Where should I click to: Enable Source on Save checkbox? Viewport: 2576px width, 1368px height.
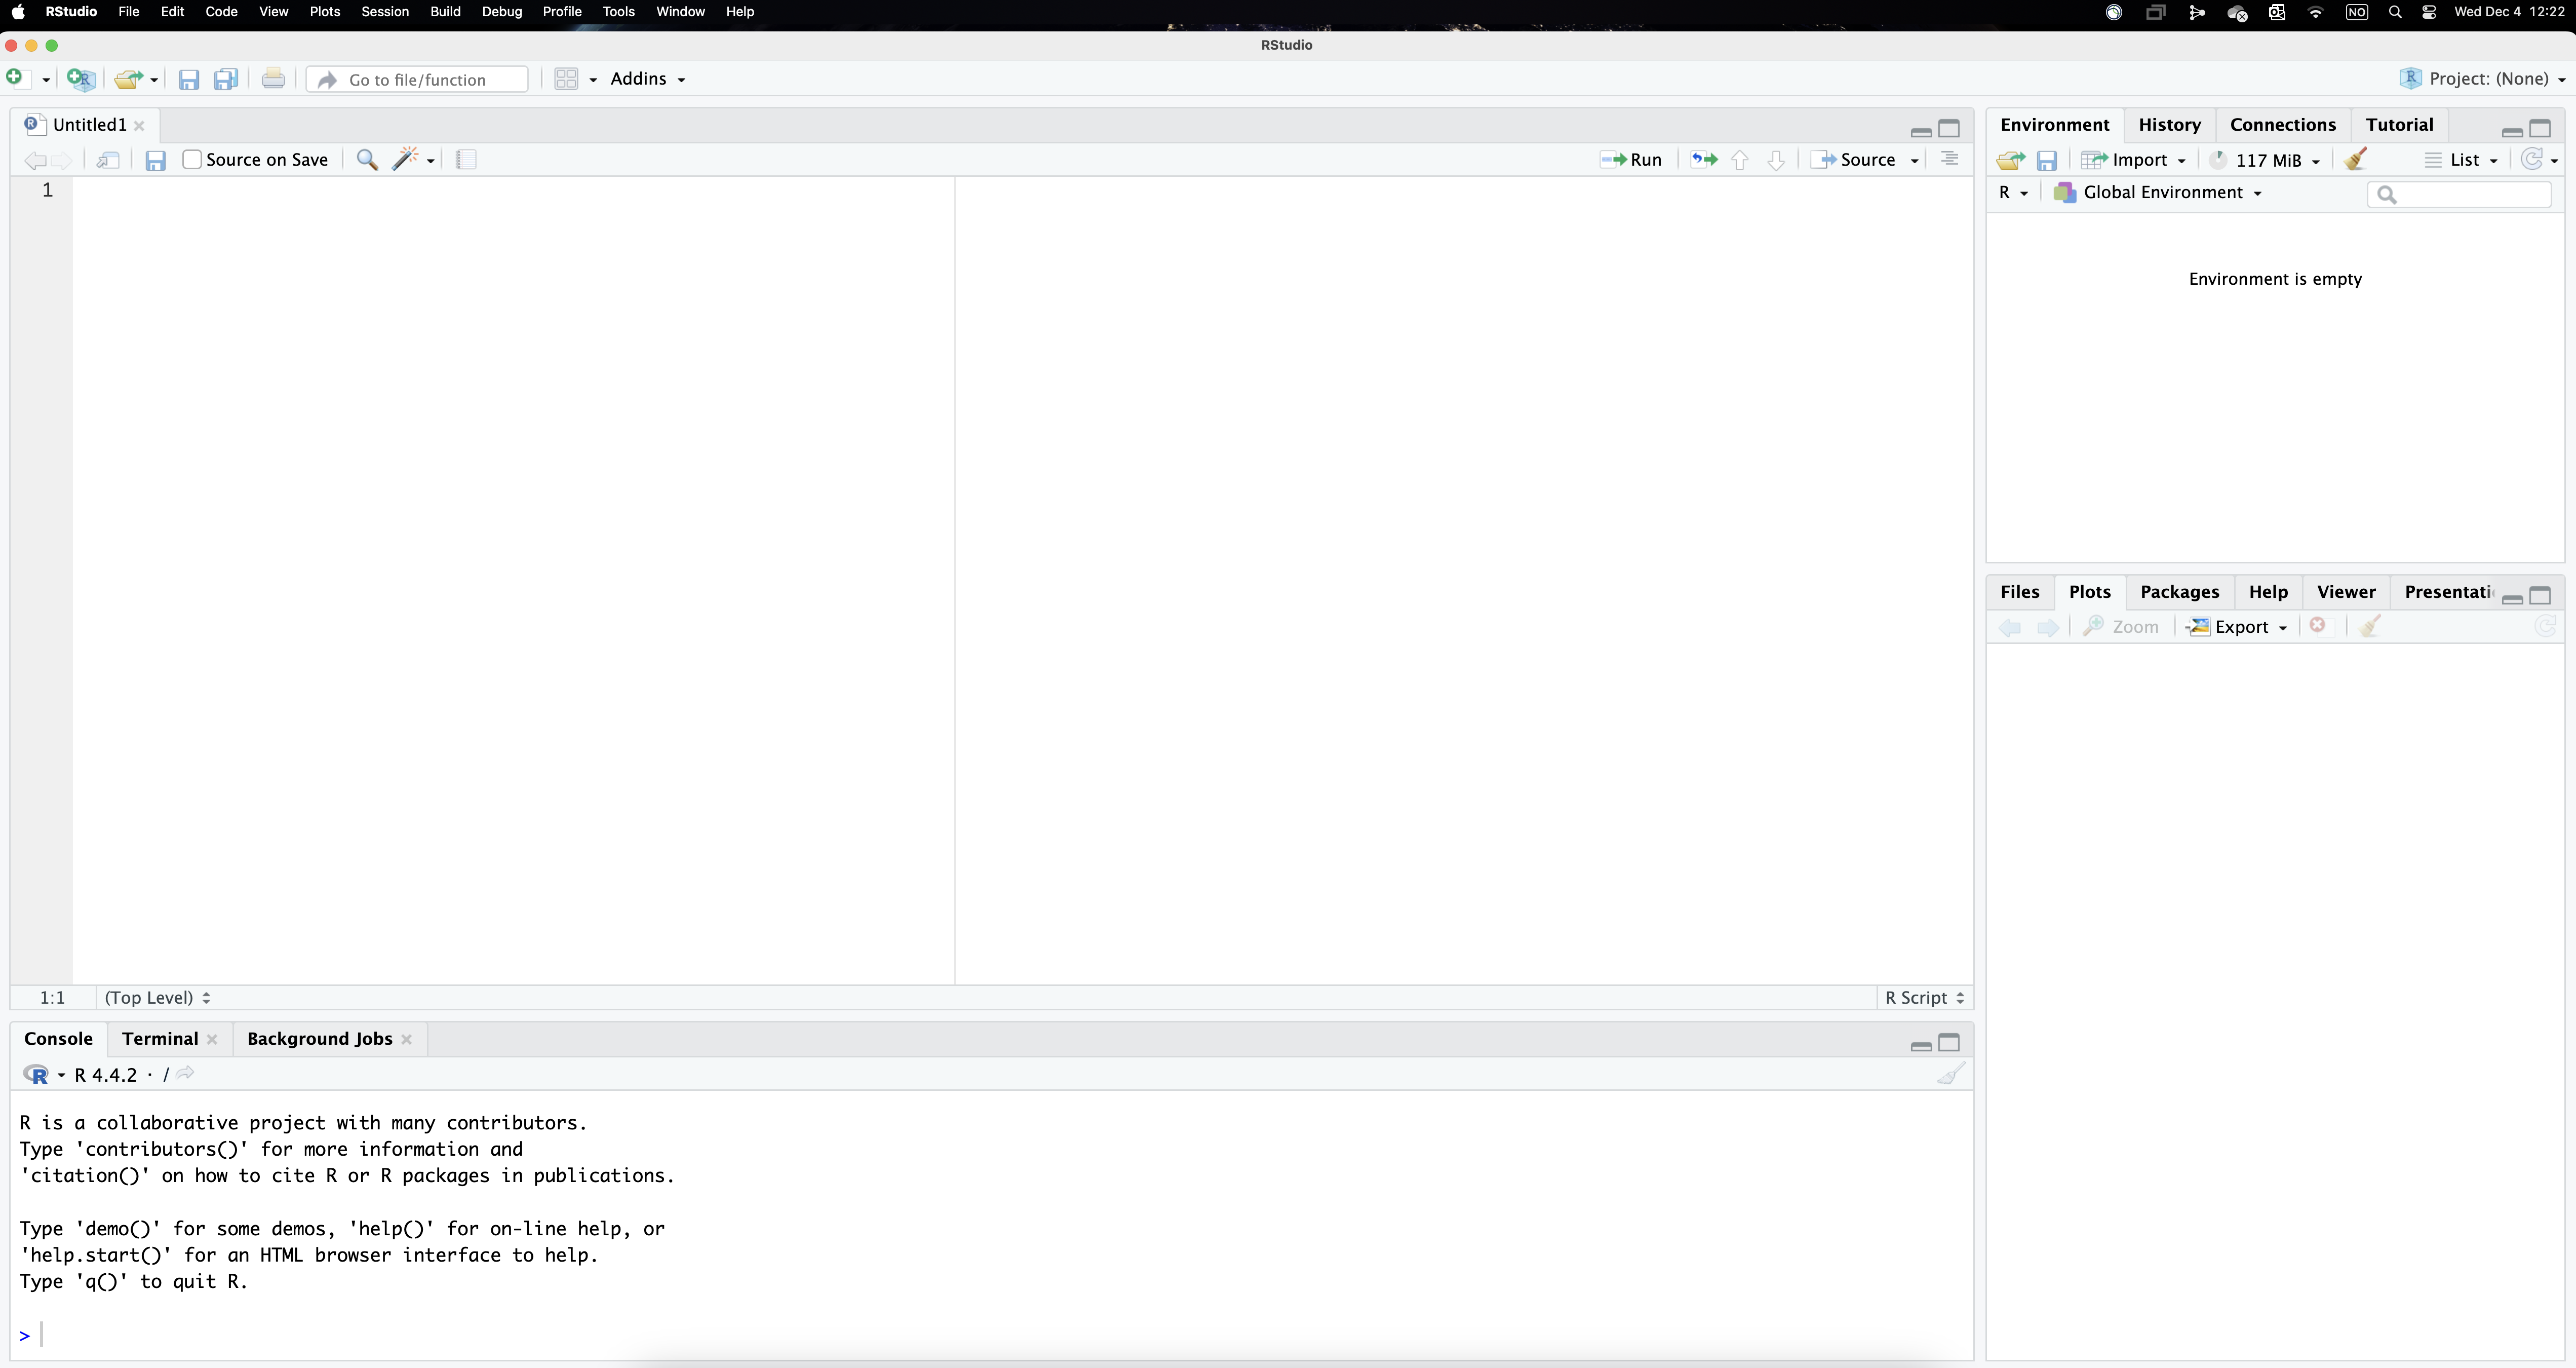tap(193, 160)
